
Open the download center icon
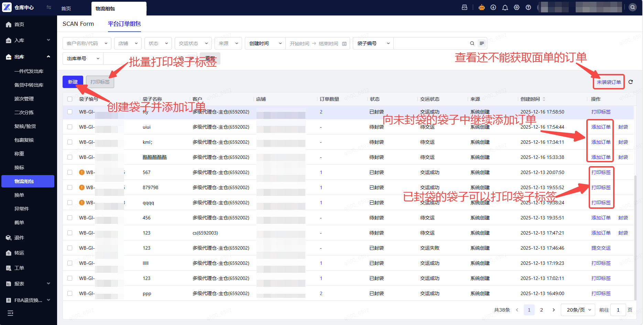[x=493, y=8]
